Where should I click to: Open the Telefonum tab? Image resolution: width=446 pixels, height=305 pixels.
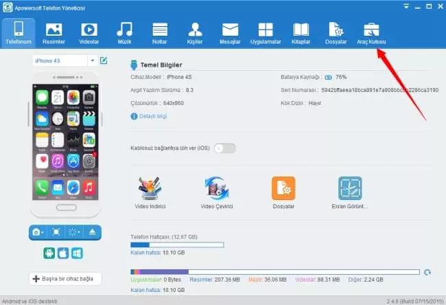pyautogui.click(x=19, y=33)
